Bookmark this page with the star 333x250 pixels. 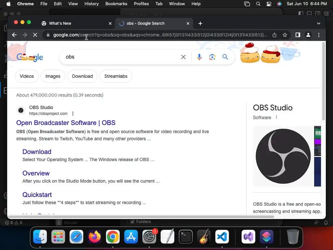point(285,35)
